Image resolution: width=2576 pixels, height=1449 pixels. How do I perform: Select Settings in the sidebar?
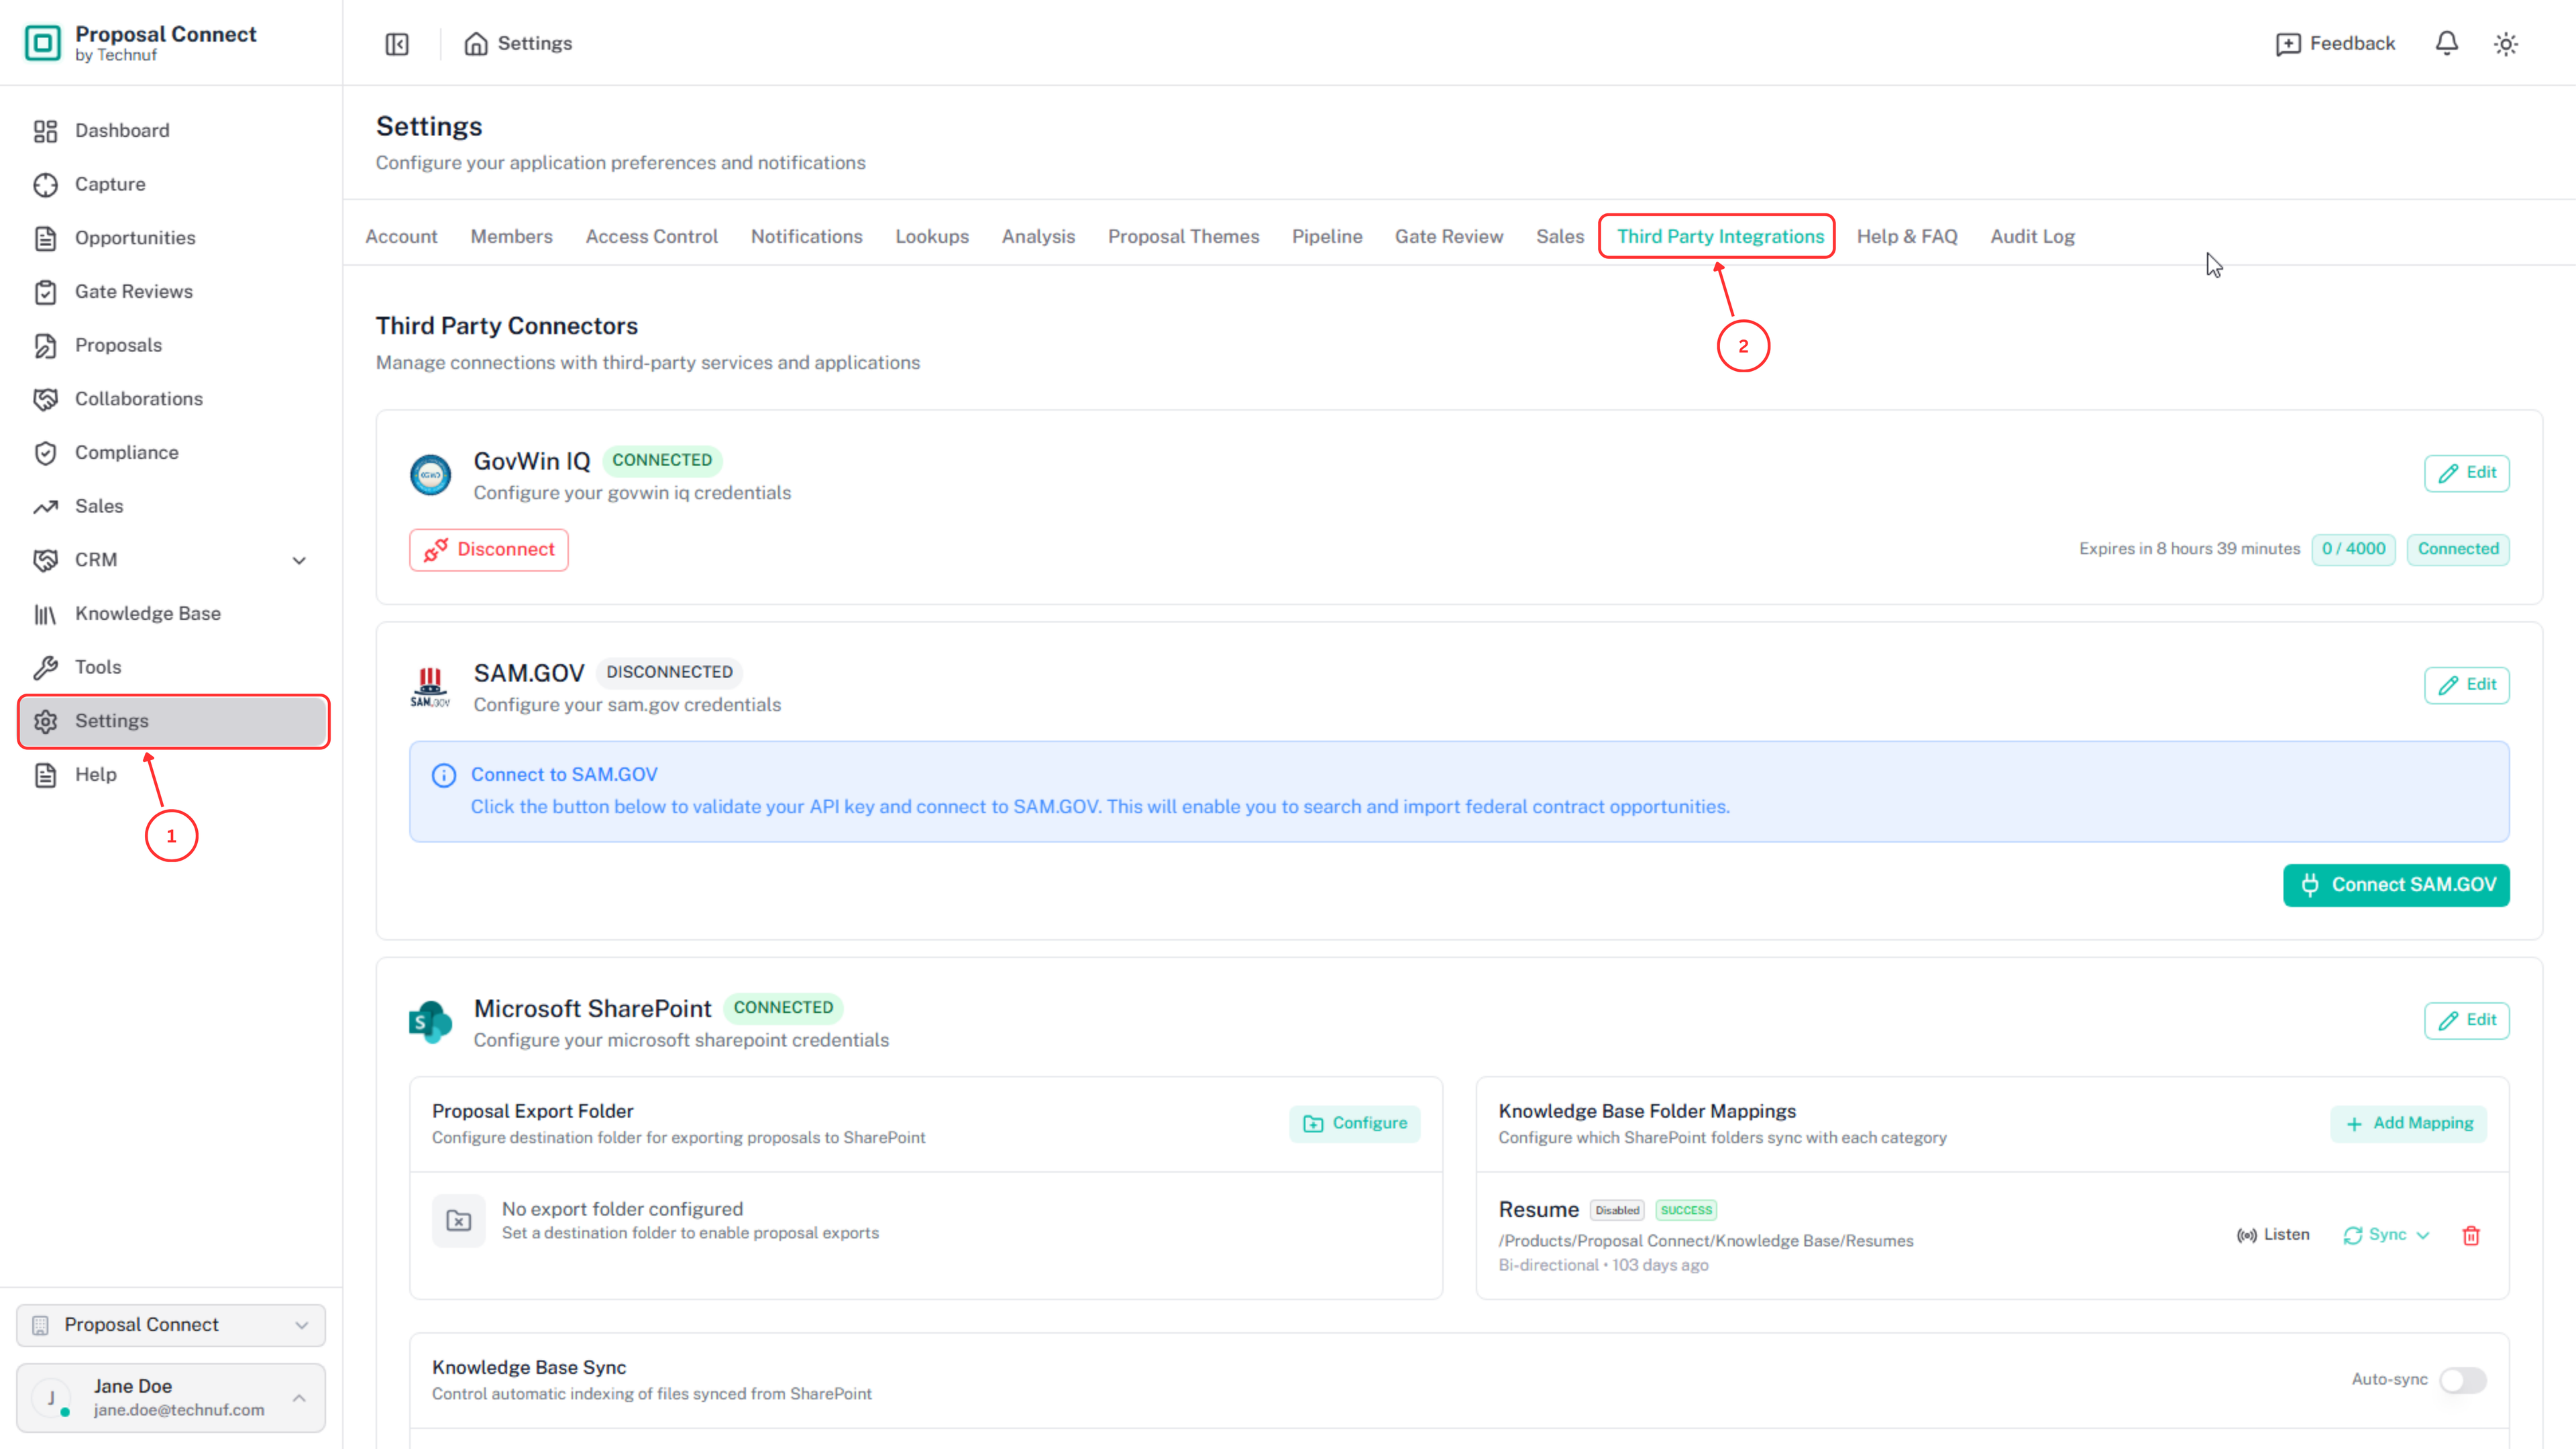point(173,721)
